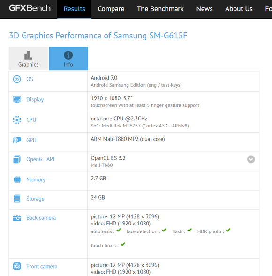Click the back camera 12 MP picture text
Screen dimensions: 272x276
tap(125, 216)
